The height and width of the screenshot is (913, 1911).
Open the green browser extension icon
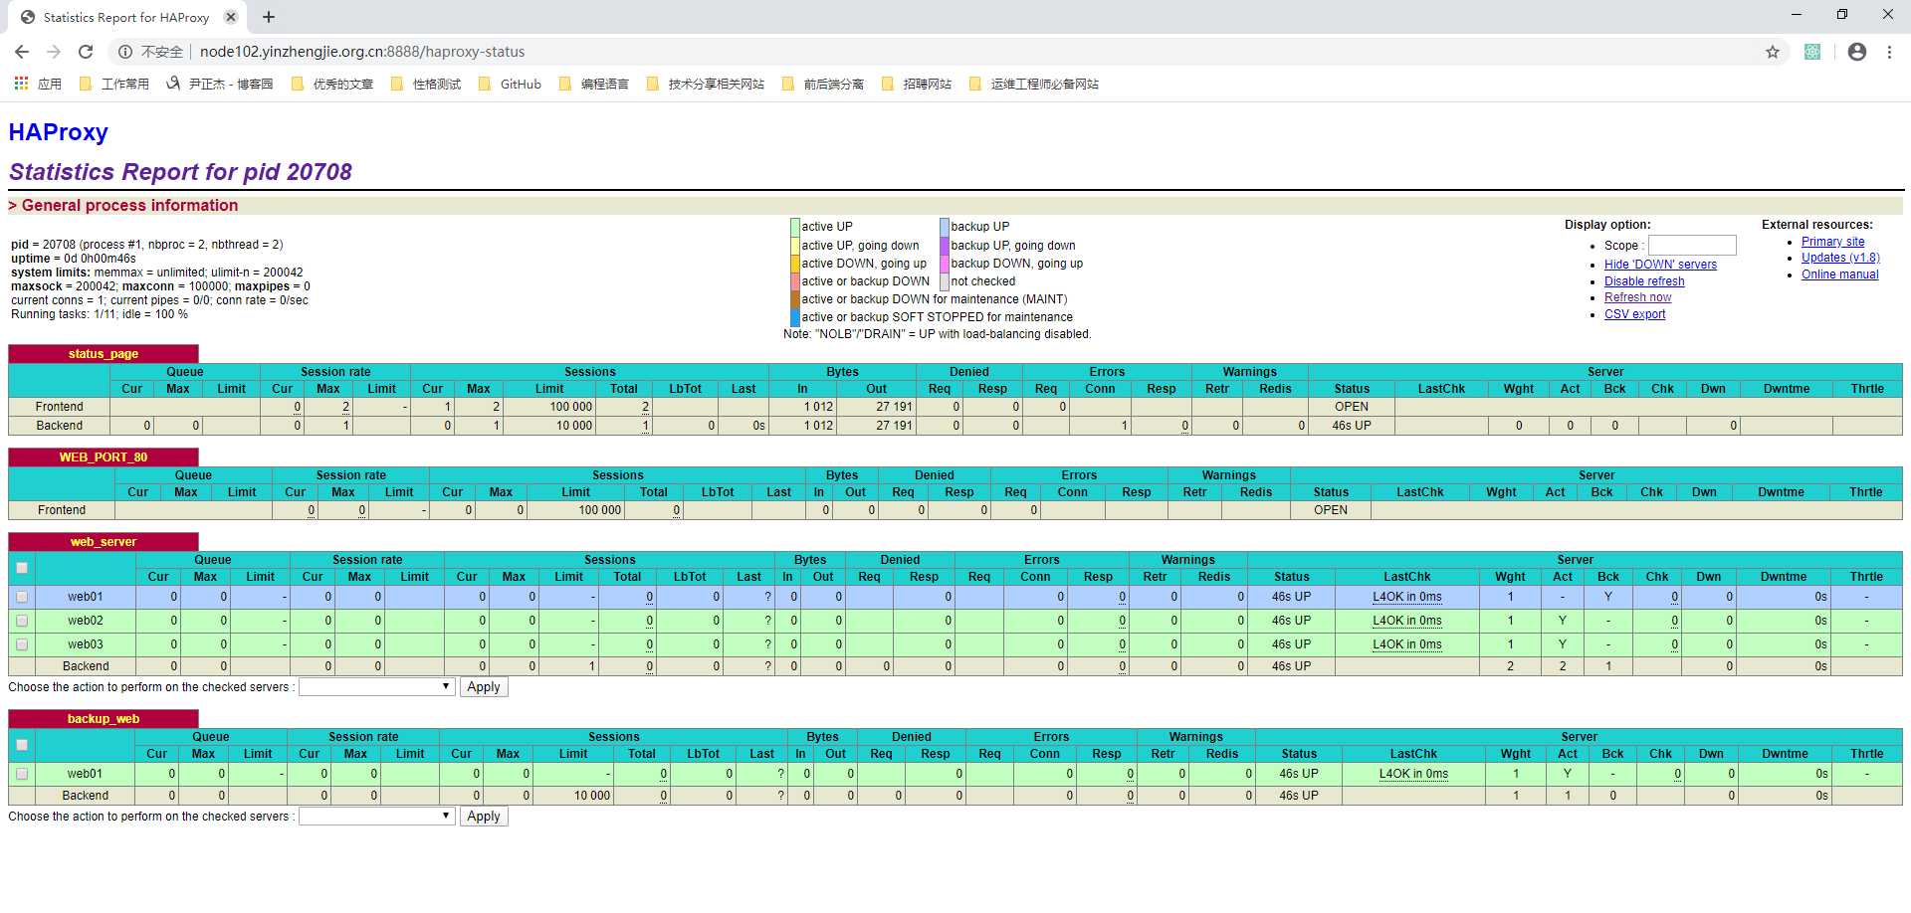(1812, 52)
